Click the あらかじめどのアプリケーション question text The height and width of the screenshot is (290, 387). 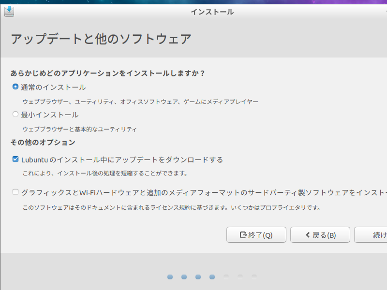pos(107,73)
